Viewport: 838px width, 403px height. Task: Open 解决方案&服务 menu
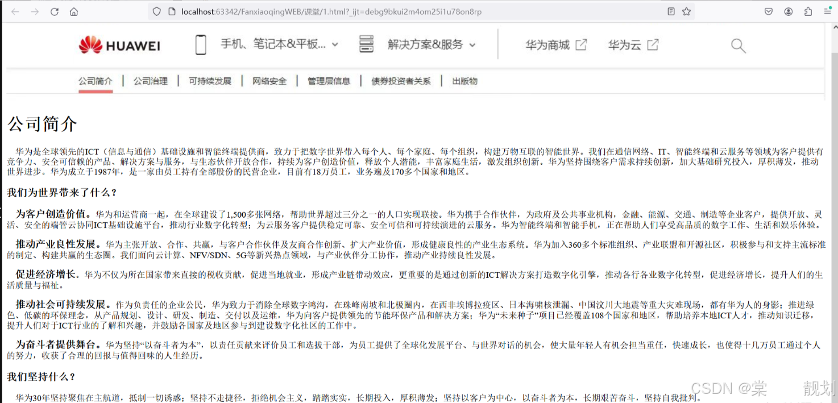425,44
